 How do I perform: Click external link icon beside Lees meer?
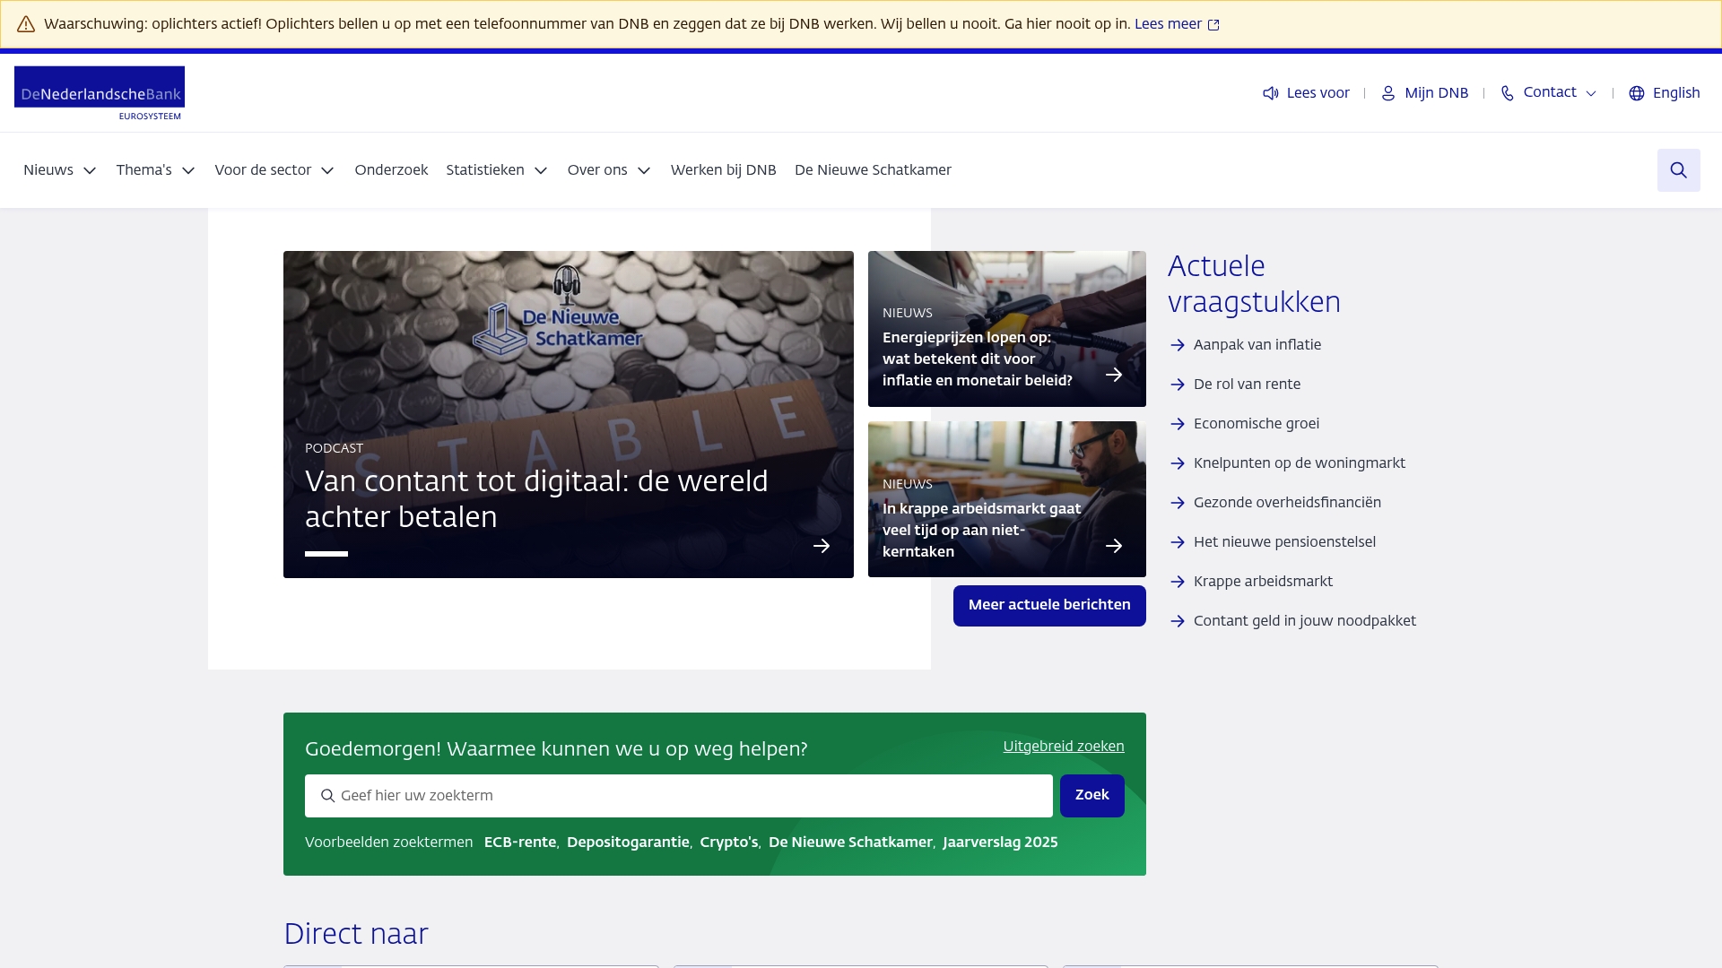pos(1213,25)
